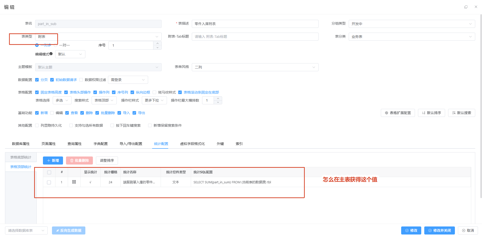The image size is (482, 237).
Task: Open the 默认排序 sort settings
Action: 432,113
